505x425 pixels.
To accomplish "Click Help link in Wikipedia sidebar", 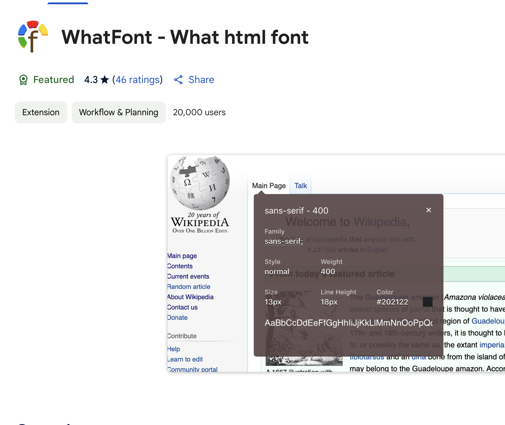I will [174, 349].
